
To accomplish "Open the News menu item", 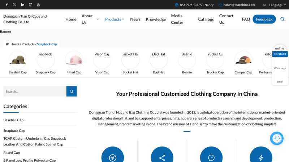I will pyautogui.click(x=135, y=19).
